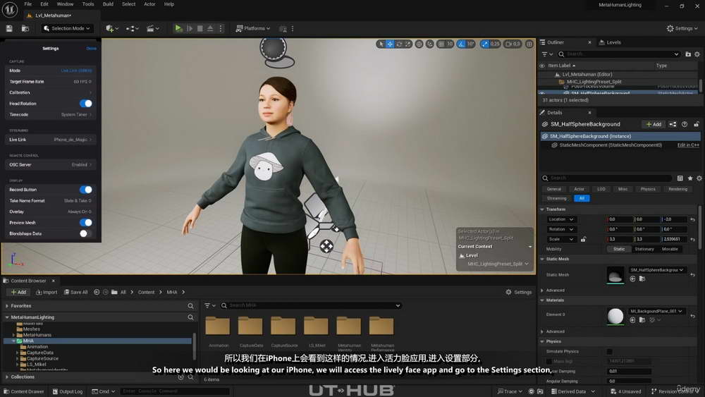Screen dimensions: 705x397
Task: Collapse the Materials section
Action: pos(542,300)
